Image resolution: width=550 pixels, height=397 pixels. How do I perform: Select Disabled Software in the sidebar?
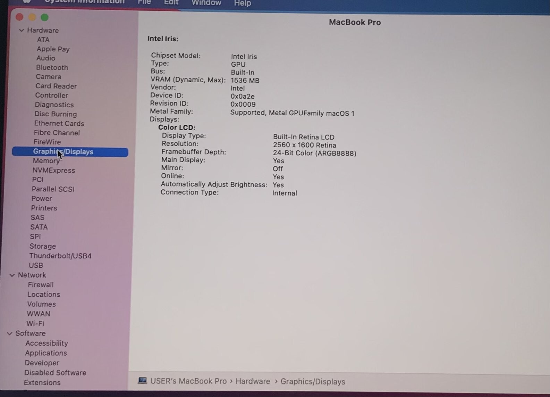pos(55,373)
